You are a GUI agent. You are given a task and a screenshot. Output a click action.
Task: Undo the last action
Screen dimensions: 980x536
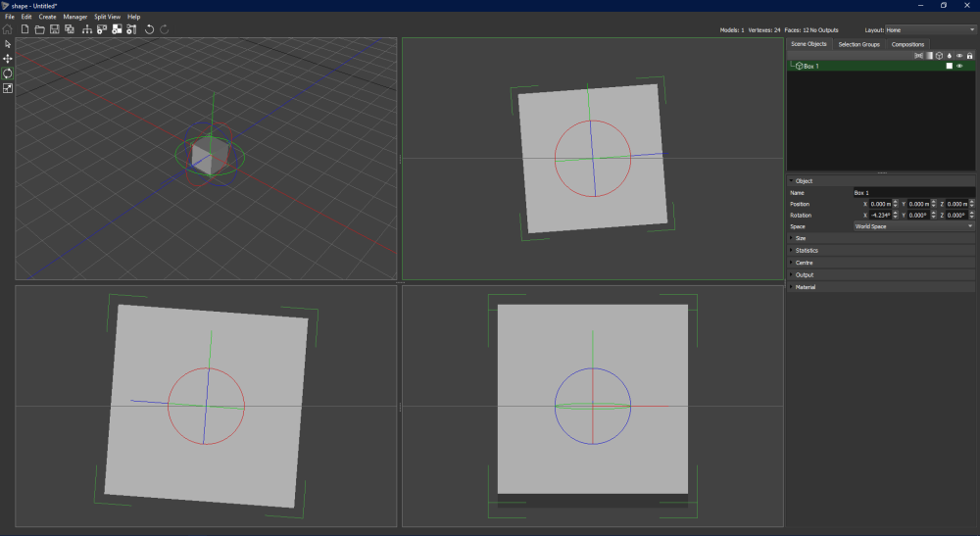149,29
